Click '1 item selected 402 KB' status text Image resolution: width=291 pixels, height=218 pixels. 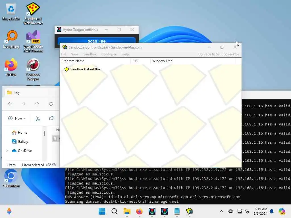click(x=39, y=165)
